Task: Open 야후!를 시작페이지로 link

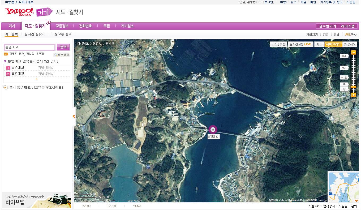Action: tap(19, 2)
